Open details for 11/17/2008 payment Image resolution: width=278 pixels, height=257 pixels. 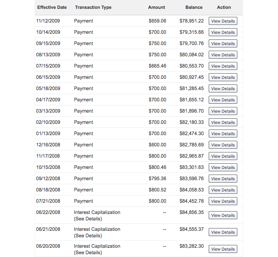223,156
